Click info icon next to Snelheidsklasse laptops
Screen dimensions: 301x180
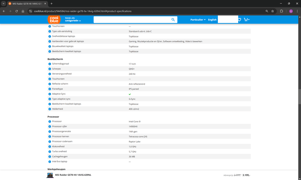tap(50, 36)
